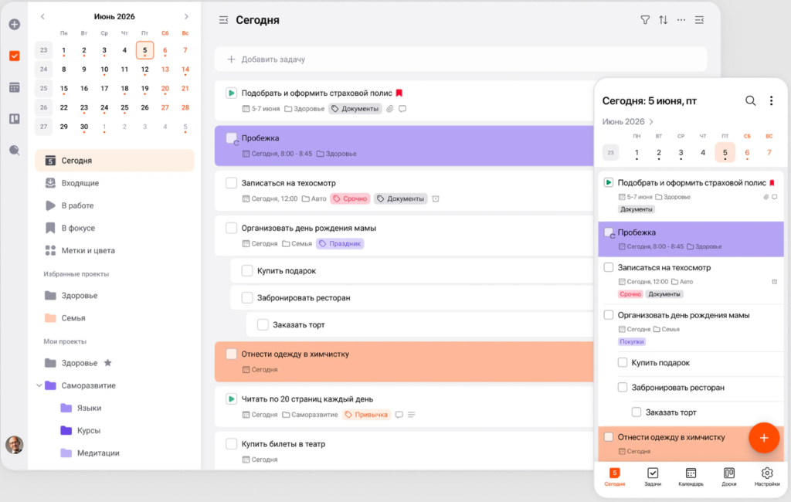Open the three-dots more menu in desktop header
Viewport: 791px width, 502px height.
681,20
